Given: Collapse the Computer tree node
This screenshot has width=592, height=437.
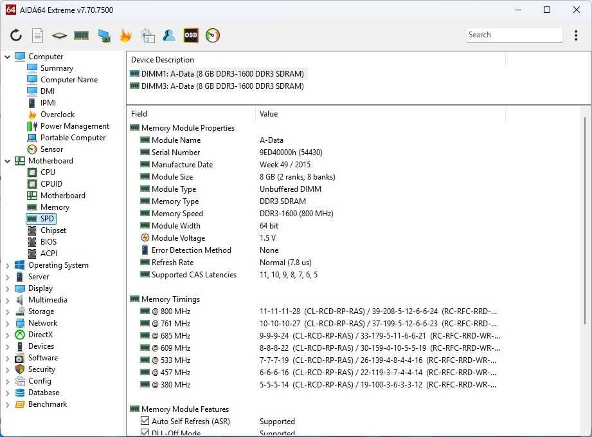Looking at the screenshot, I should click(x=7, y=57).
